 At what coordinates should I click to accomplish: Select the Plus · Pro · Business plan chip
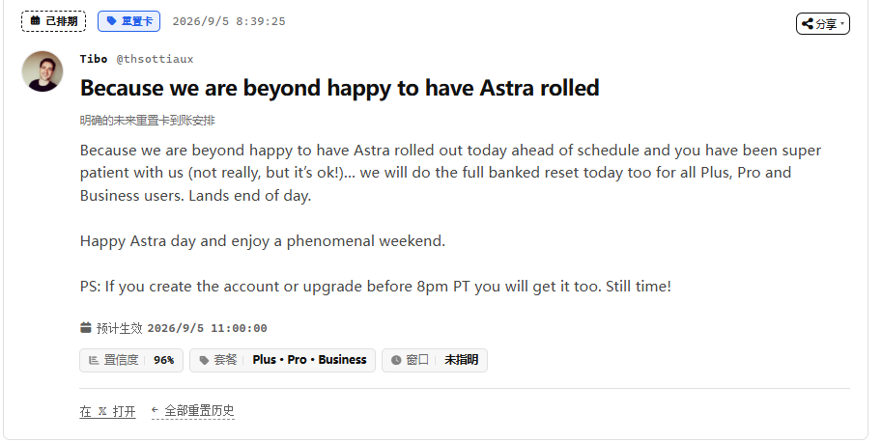(282, 360)
